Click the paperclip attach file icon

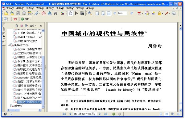coord(36,13)
